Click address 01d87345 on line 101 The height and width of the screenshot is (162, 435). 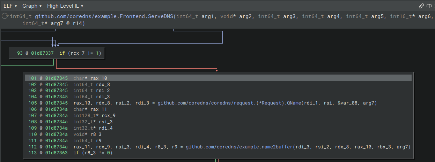(x=56, y=78)
